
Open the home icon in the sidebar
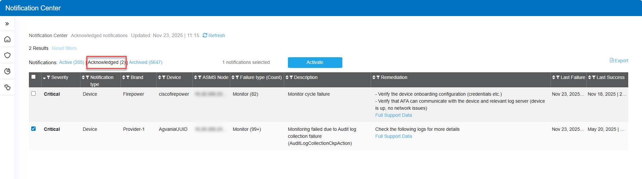click(x=7, y=39)
